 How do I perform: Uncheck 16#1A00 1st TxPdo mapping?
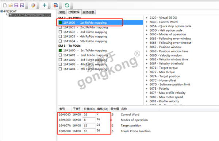(x=60, y=50)
